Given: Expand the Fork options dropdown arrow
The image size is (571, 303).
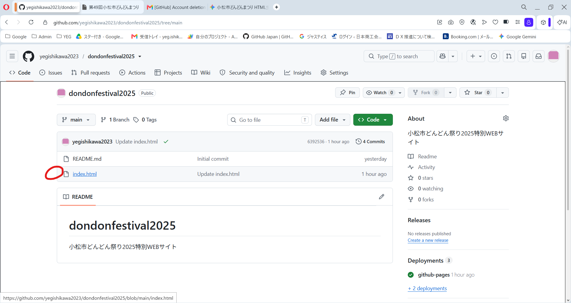Looking at the screenshot, I should (450, 93).
